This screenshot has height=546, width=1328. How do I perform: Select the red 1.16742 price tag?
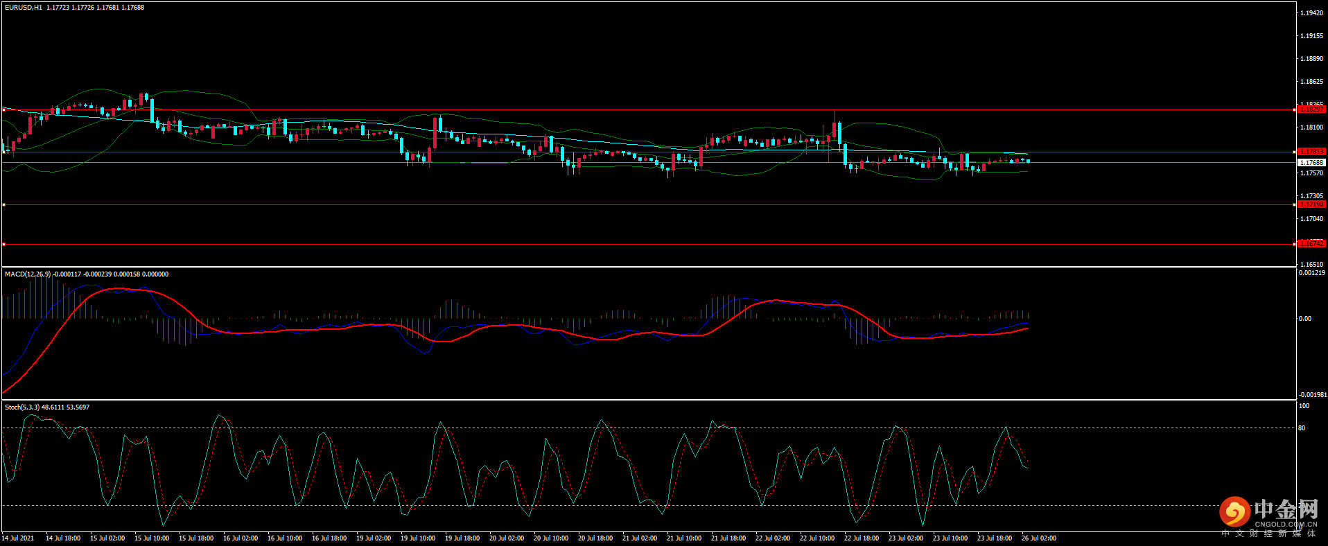click(x=1311, y=244)
